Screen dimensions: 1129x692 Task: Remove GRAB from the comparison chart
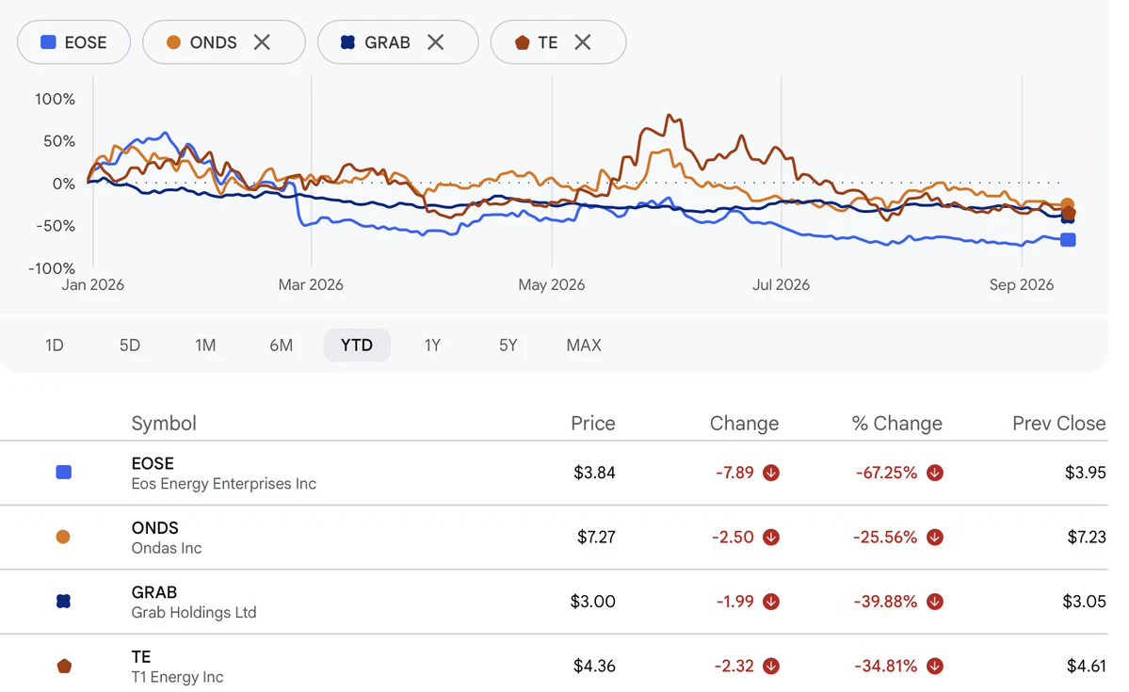[436, 42]
